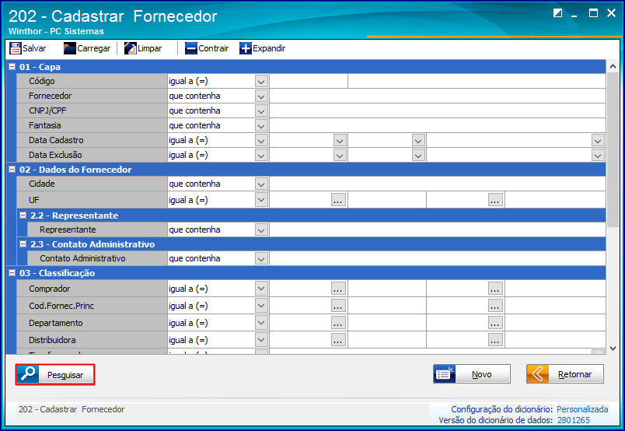This screenshot has height=431, width=625.
Task: Click the scrollbar up arrow
Action: [613, 67]
